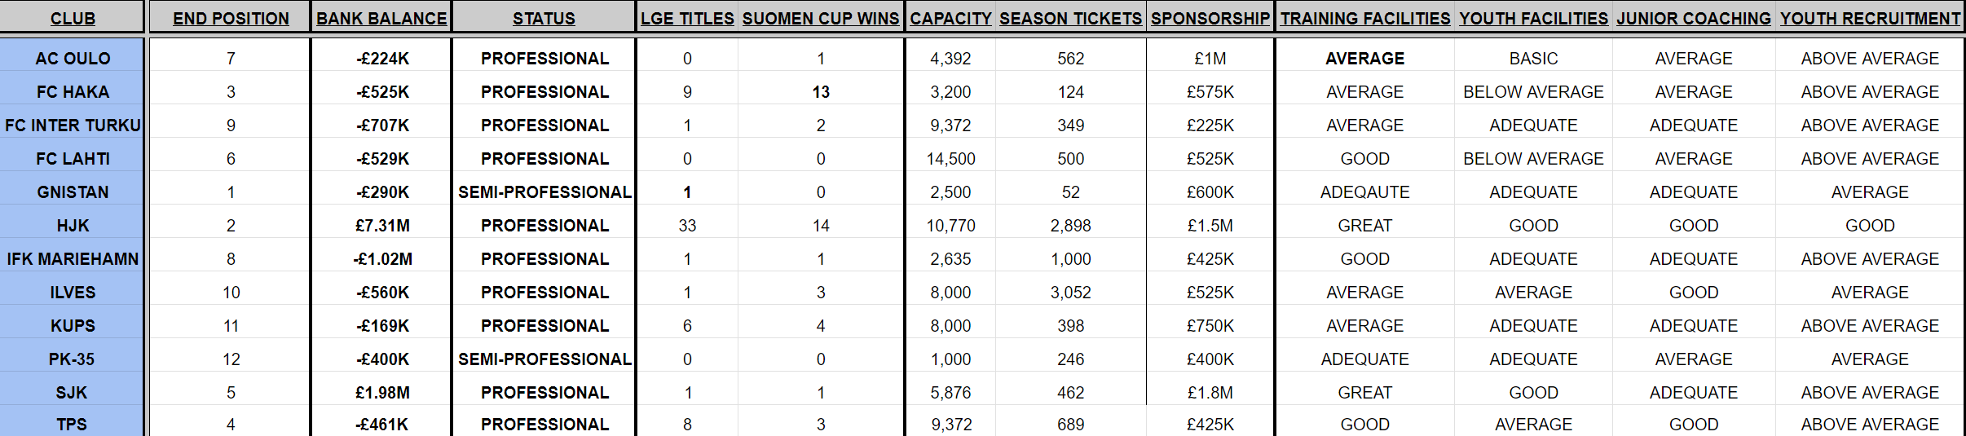Click the BASIC youth facilities cell

(1533, 59)
